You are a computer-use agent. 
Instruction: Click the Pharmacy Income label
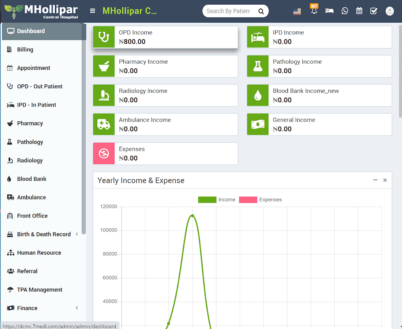(x=143, y=62)
